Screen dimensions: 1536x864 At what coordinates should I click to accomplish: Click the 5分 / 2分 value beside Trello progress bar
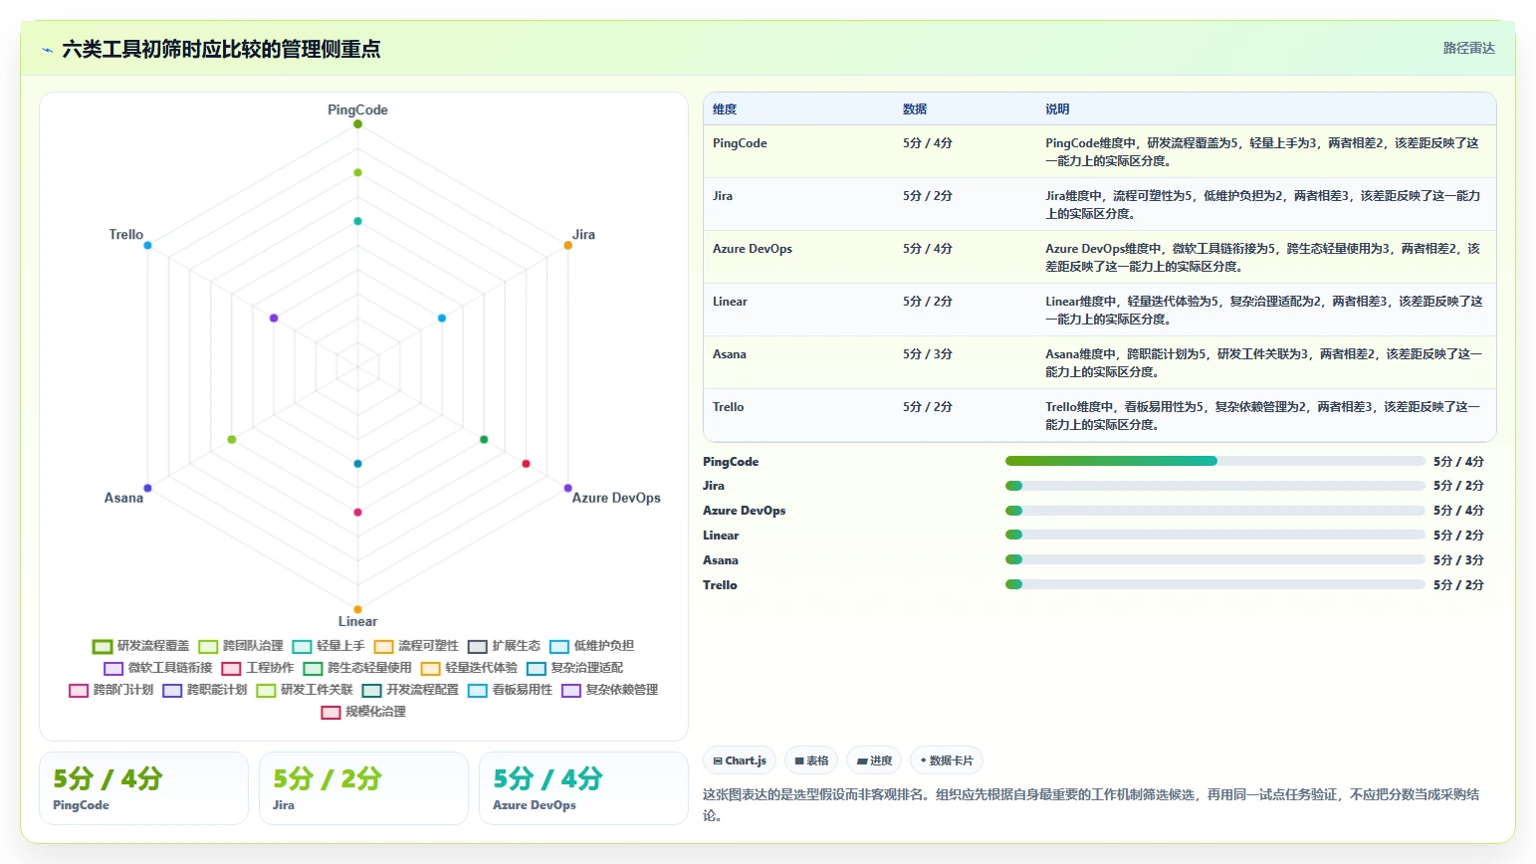(x=1458, y=585)
